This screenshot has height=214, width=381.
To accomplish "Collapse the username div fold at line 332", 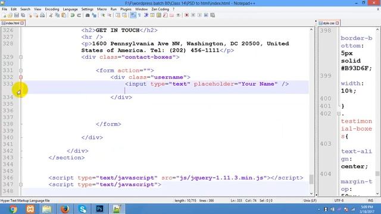I will click(21, 77).
